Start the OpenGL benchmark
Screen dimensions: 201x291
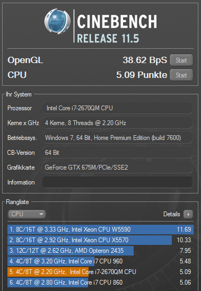click(x=181, y=60)
